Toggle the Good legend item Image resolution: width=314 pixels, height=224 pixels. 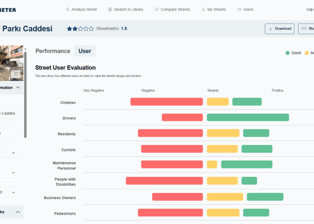pos(293,53)
